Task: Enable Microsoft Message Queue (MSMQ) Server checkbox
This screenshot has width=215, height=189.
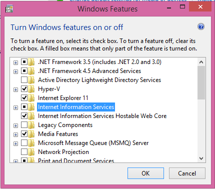Action: 24,143
